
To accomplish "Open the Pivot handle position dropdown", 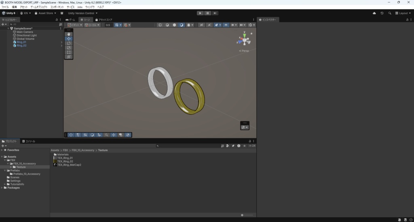I will tap(75, 25).
